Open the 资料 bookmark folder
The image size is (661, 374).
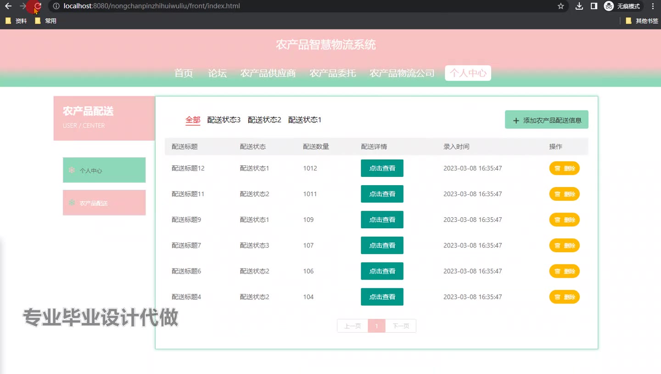click(x=16, y=21)
